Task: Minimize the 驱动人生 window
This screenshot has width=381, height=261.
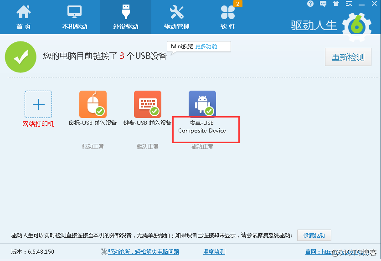Action: click(x=361, y=4)
